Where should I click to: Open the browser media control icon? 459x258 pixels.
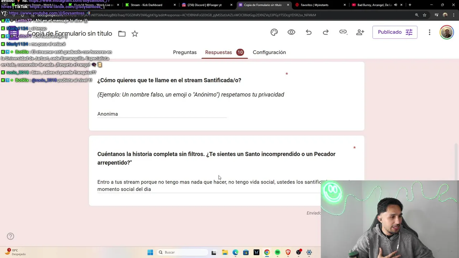pyautogui.click(x=436, y=15)
